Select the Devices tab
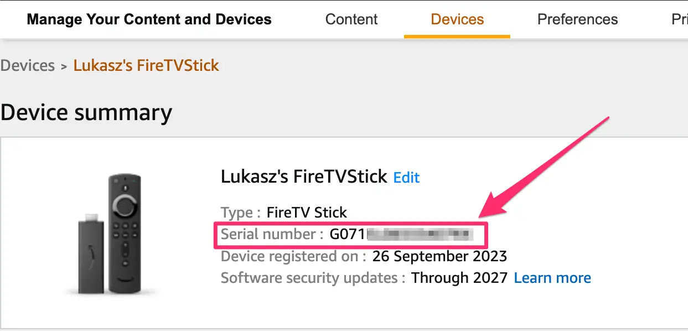 457,19
